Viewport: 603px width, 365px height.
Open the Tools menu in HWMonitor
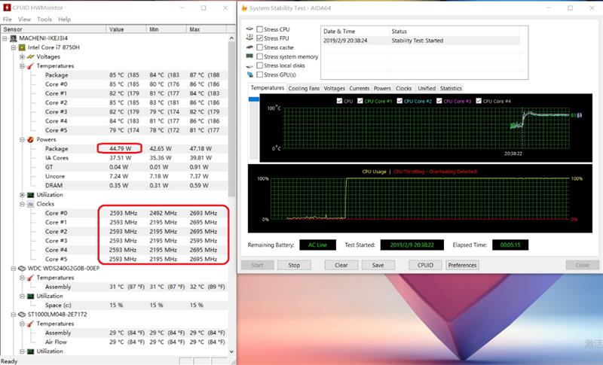44,19
